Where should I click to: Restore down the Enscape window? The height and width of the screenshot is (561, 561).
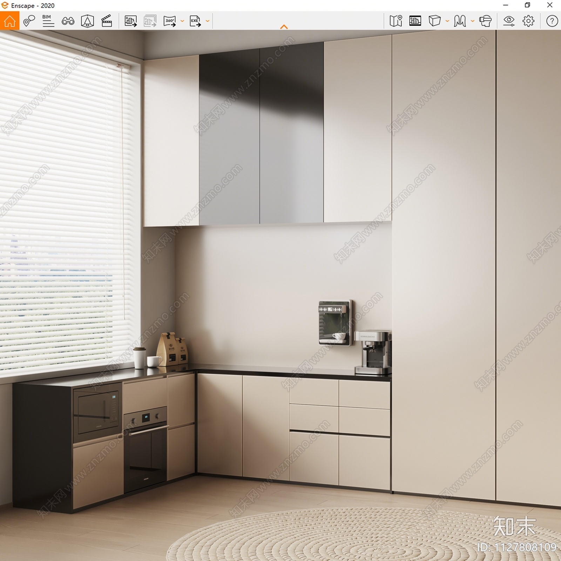(x=527, y=5)
